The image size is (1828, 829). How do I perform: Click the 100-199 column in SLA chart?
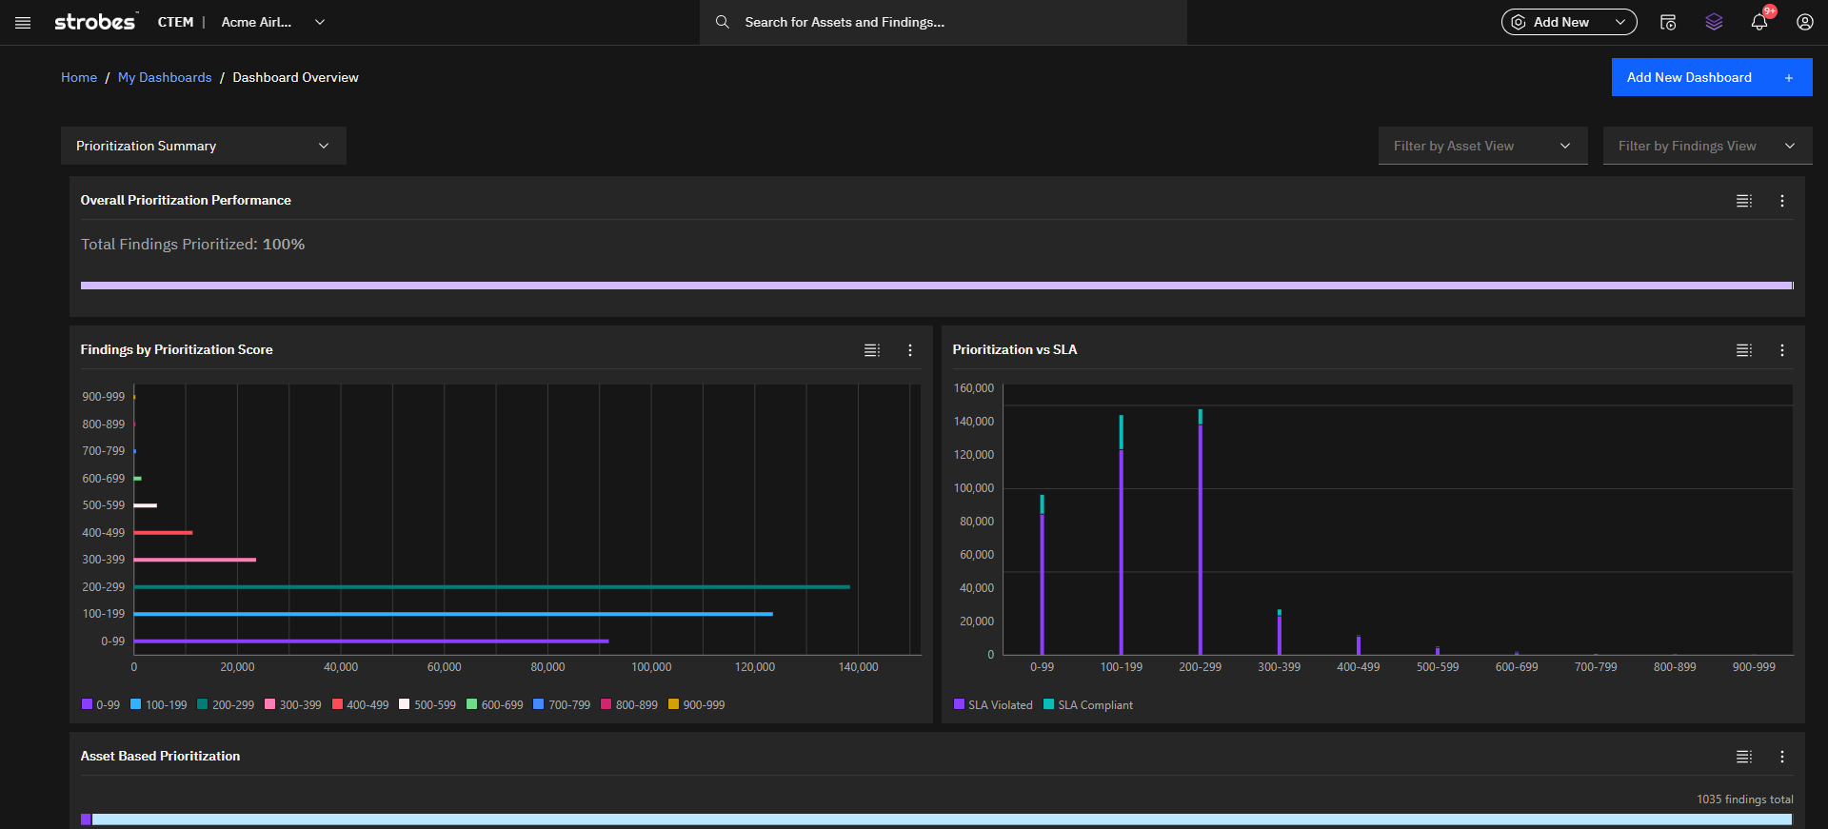click(x=1122, y=535)
